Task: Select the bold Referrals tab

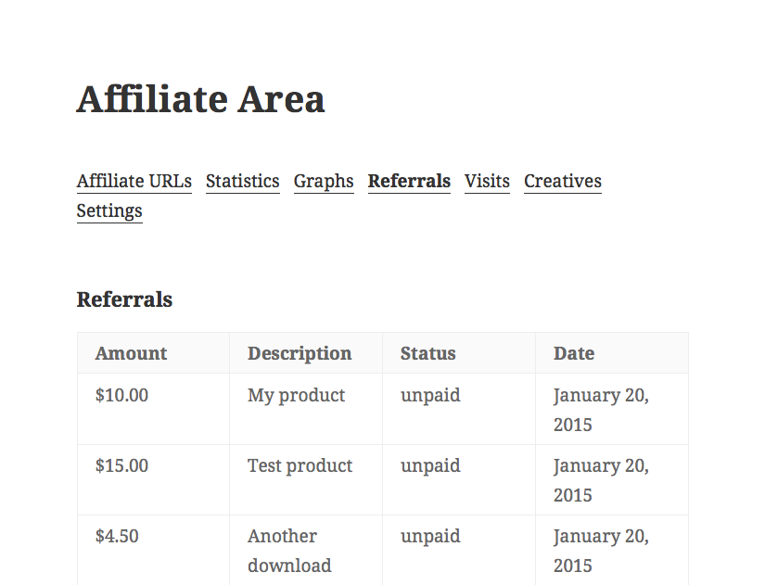Action: pyautogui.click(x=409, y=181)
